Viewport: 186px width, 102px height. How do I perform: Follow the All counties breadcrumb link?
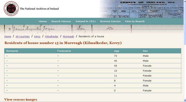23,37
